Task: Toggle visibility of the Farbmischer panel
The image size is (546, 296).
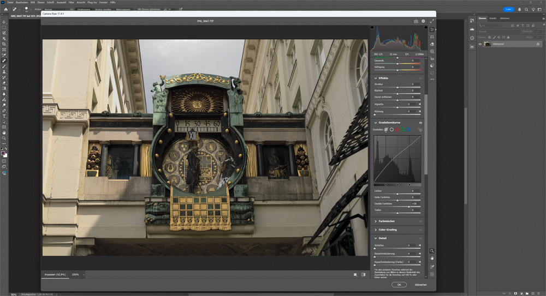Action: (420, 221)
